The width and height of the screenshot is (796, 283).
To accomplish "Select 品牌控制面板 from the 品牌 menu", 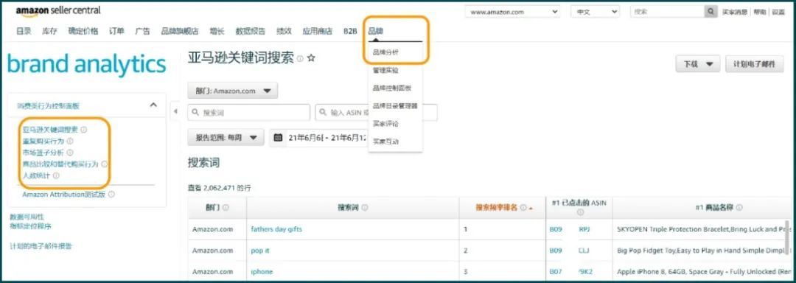I will tap(392, 88).
